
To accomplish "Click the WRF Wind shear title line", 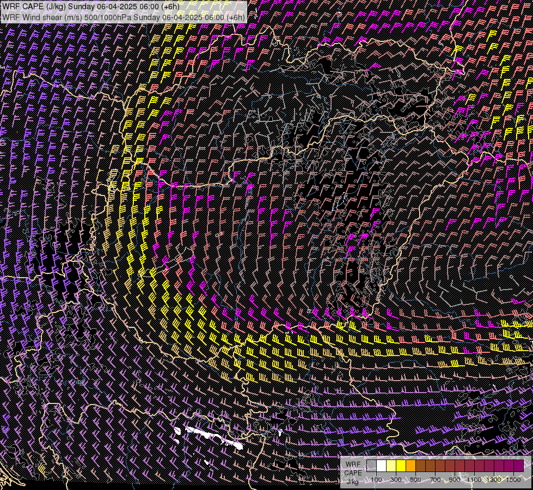I will coord(124,17).
